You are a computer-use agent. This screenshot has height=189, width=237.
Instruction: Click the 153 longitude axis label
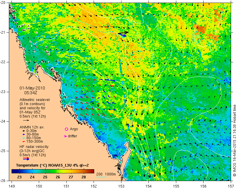[x=121, y=186]
